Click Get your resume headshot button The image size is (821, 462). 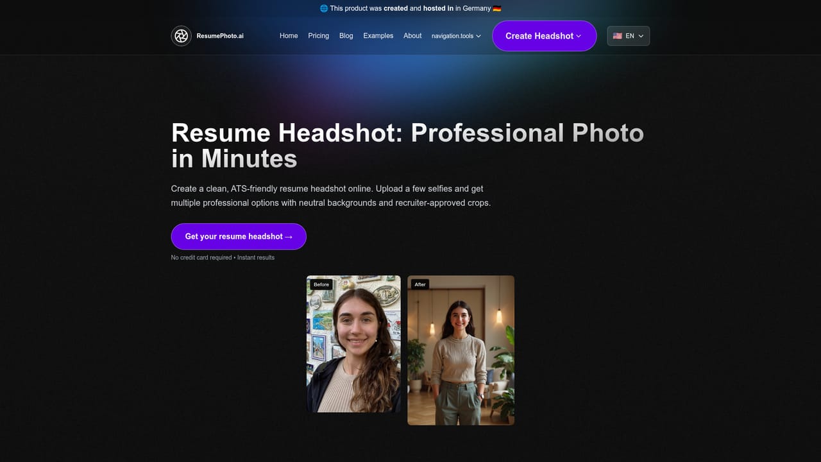pos(239,237)
